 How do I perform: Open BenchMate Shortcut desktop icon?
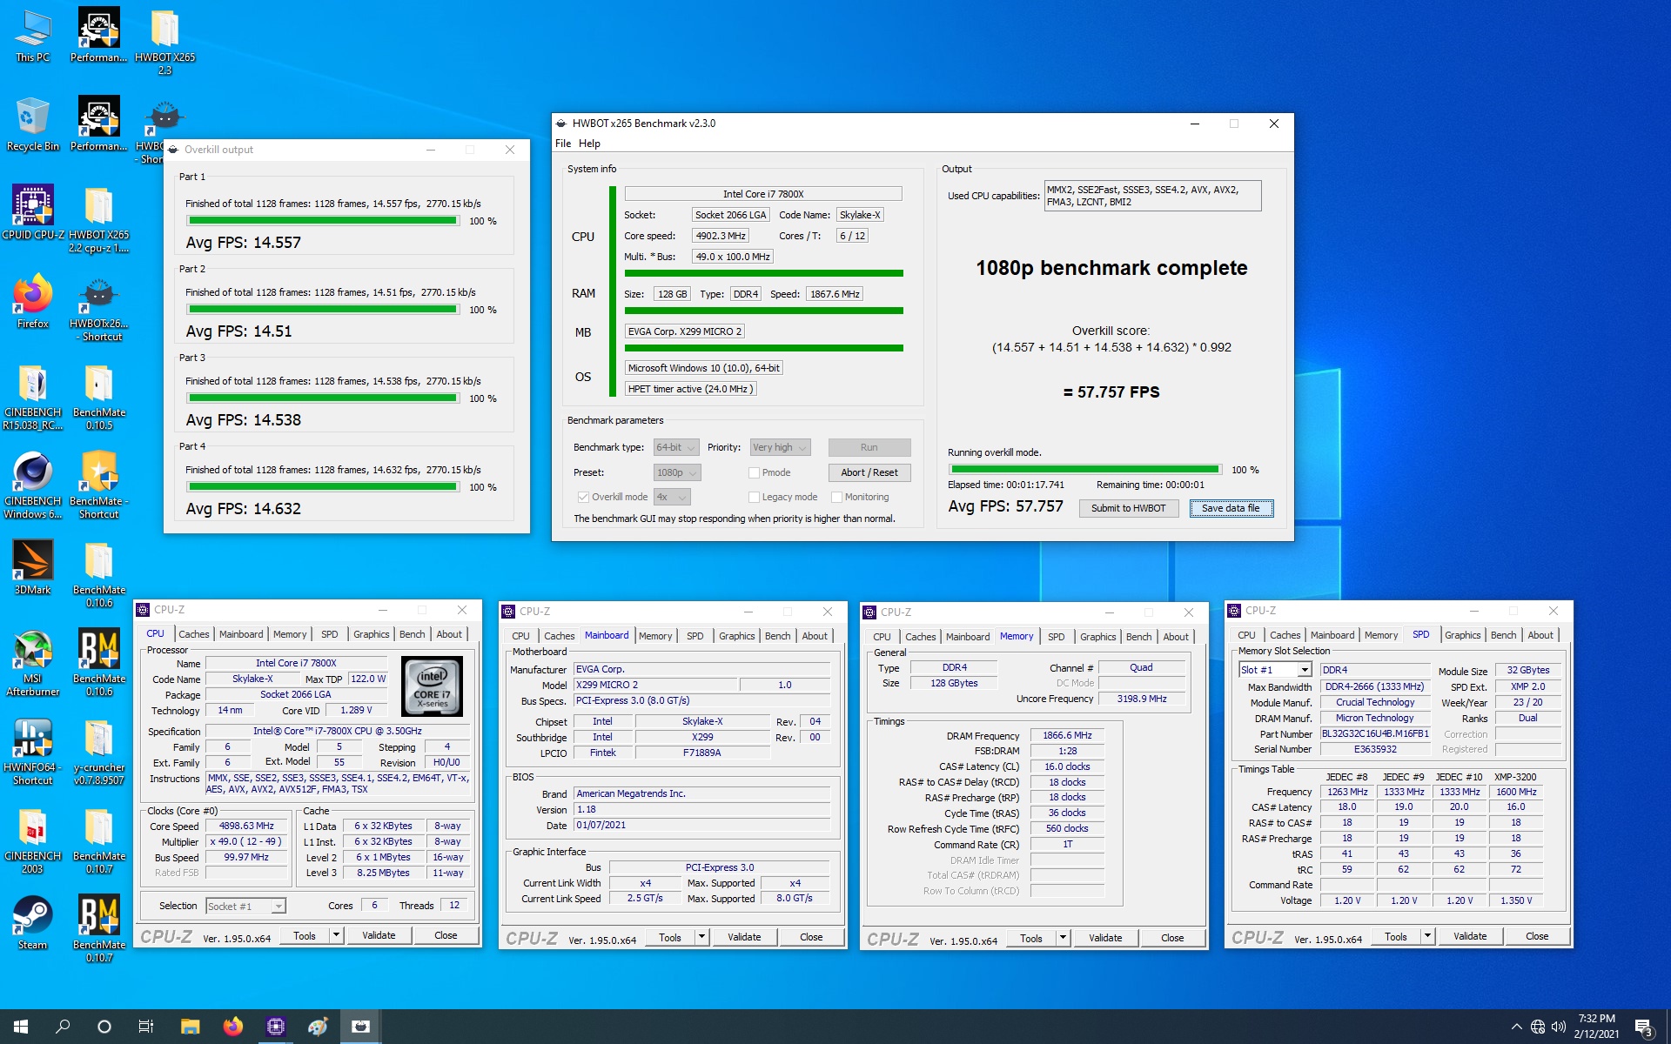[x=99, y=486]
